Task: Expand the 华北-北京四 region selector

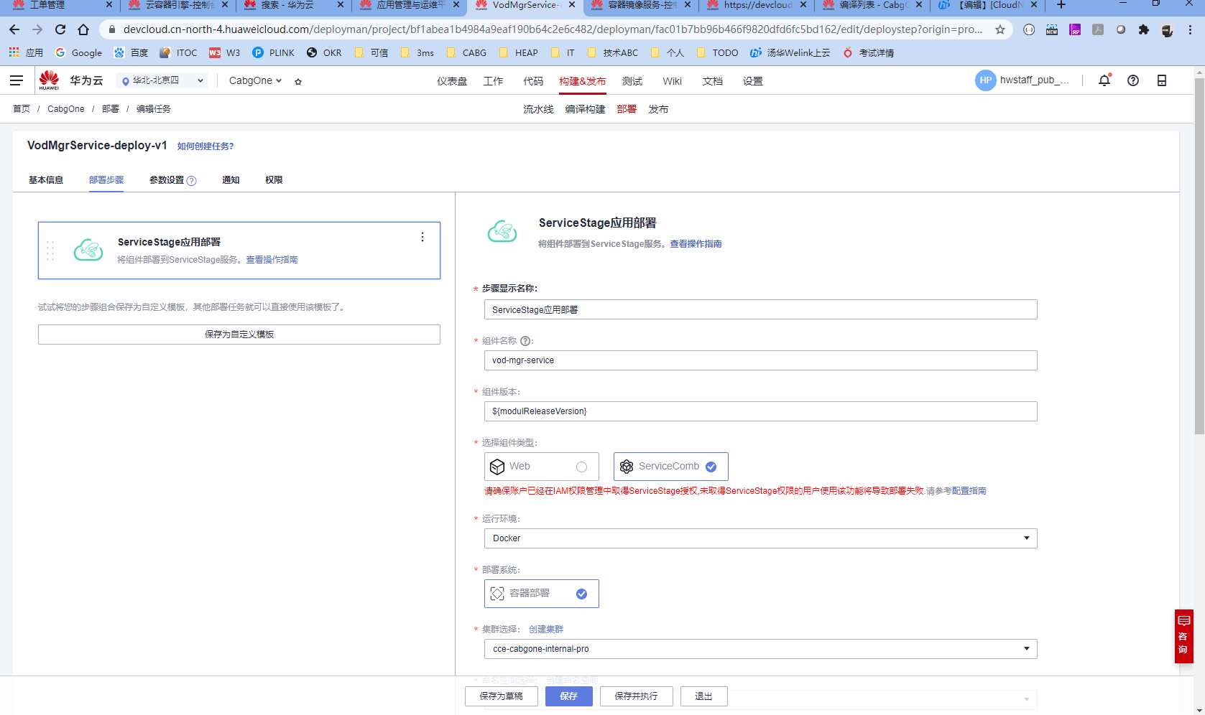Action: 162,80
